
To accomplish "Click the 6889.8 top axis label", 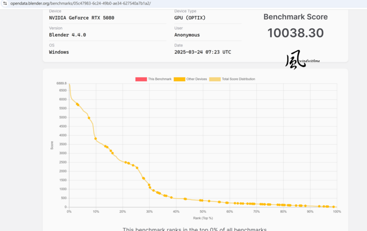I will (x=62, y=83).
